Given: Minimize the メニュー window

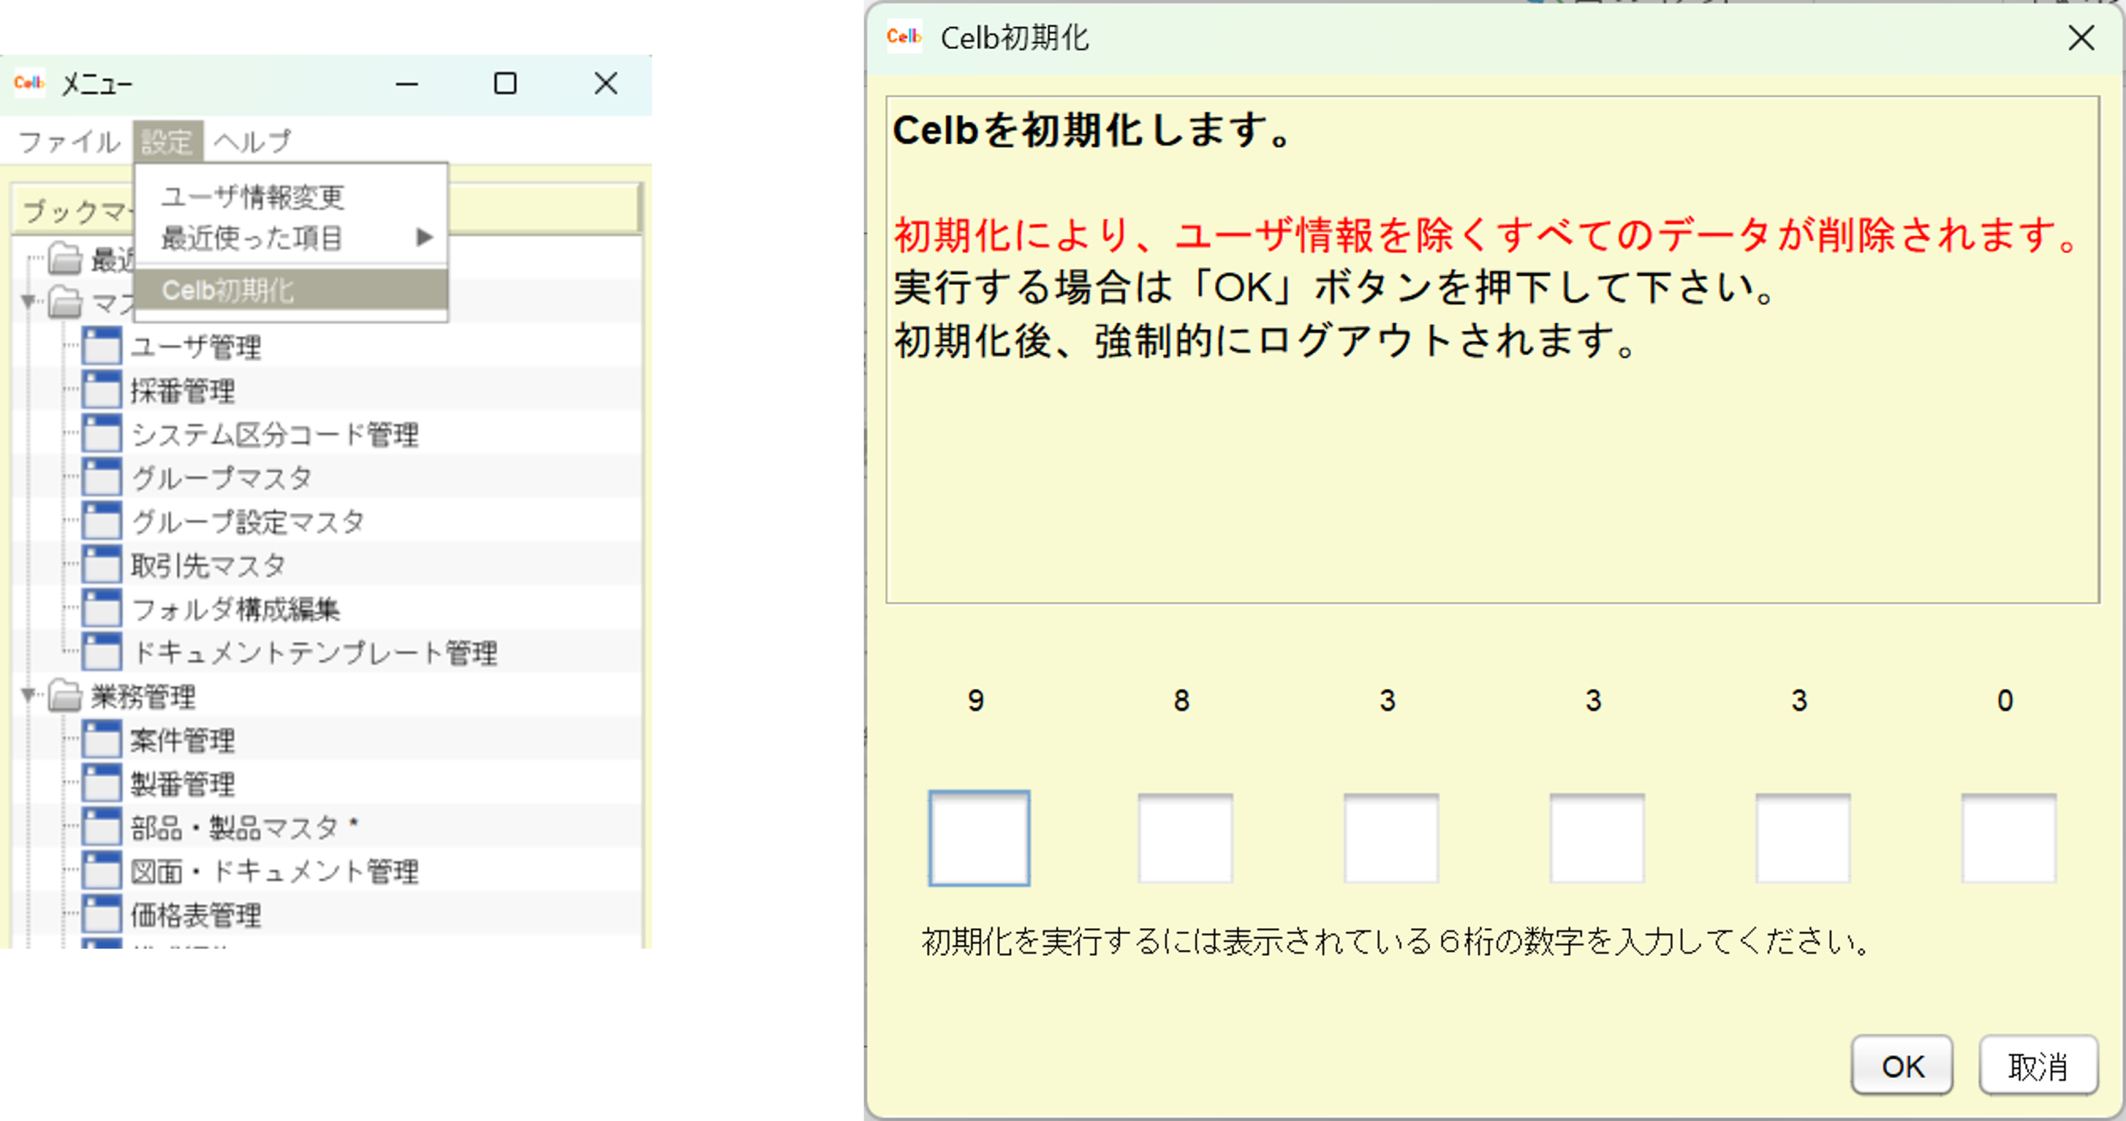Looking at the screenshot, I should tap(407, 84).
